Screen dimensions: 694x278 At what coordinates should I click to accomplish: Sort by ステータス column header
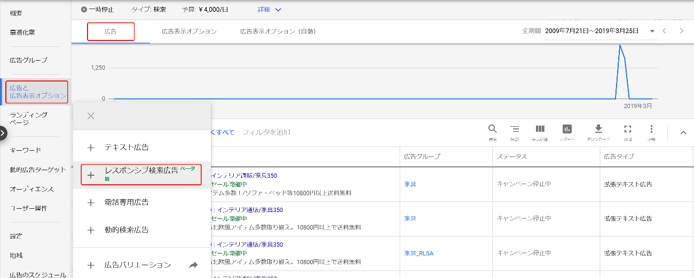[512, 157]
